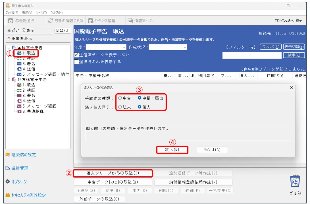Click the 次へ(N) button
Image resolution: width=310 pixels, height=204 pixels.
pos(172,150)
